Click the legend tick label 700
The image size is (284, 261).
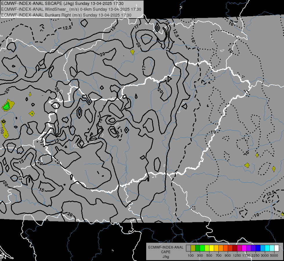(x=218, y=255)
